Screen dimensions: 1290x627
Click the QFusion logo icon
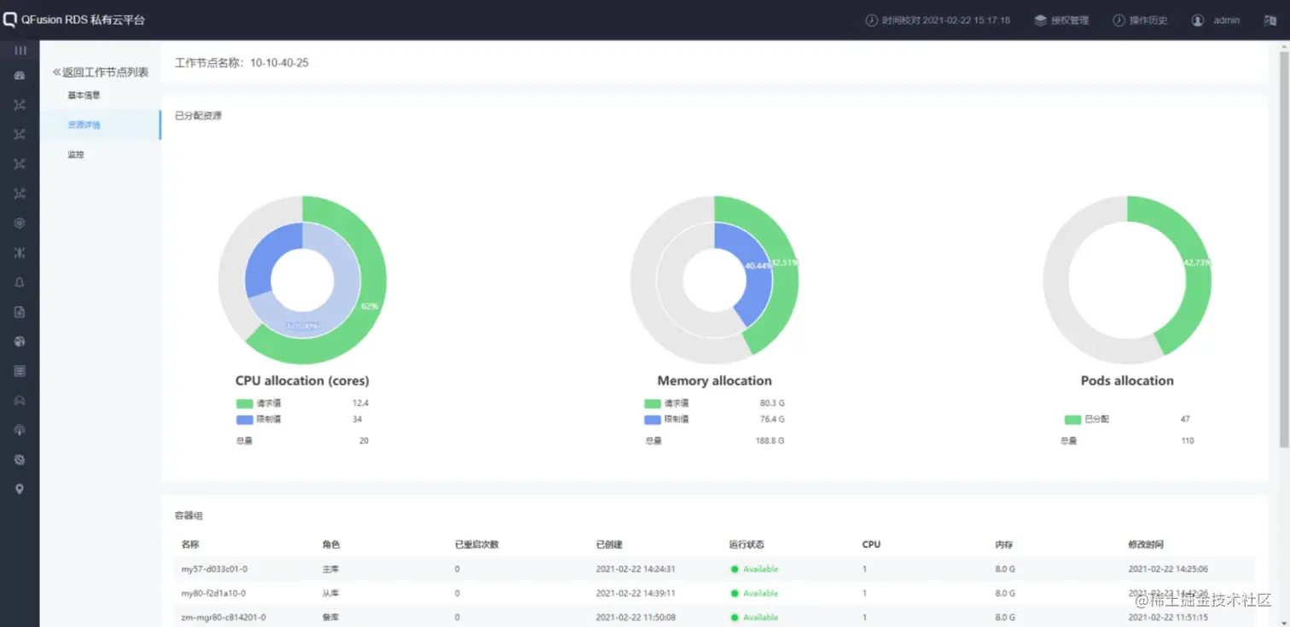coord(10,20)
